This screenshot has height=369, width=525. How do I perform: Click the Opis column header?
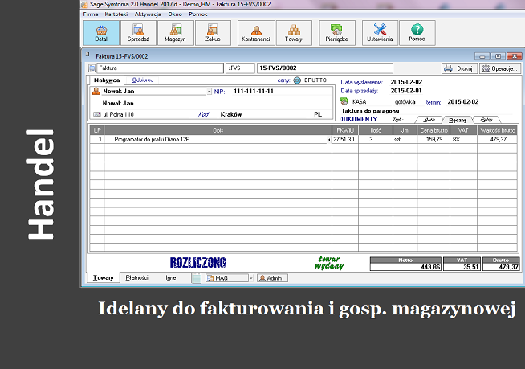point(218,130)
